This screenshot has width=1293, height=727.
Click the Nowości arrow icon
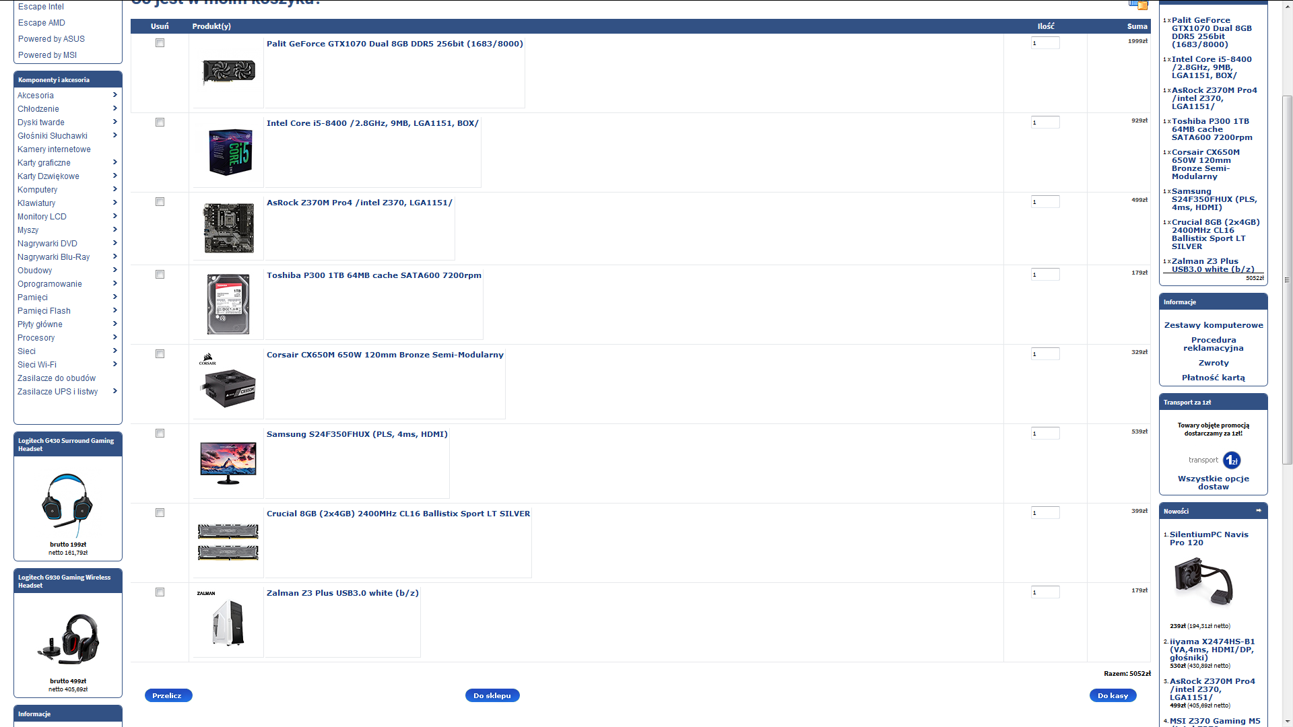coord(1259,511)
